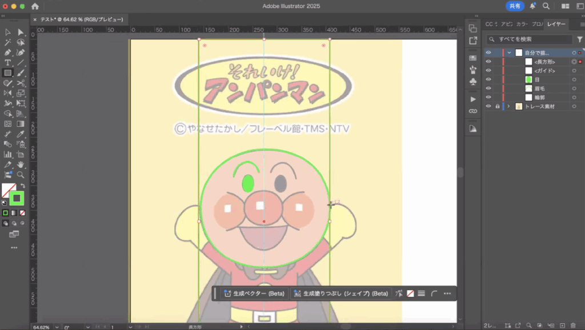Click the green stroke color swatch
585x330 pixels.
pos(17,198)
